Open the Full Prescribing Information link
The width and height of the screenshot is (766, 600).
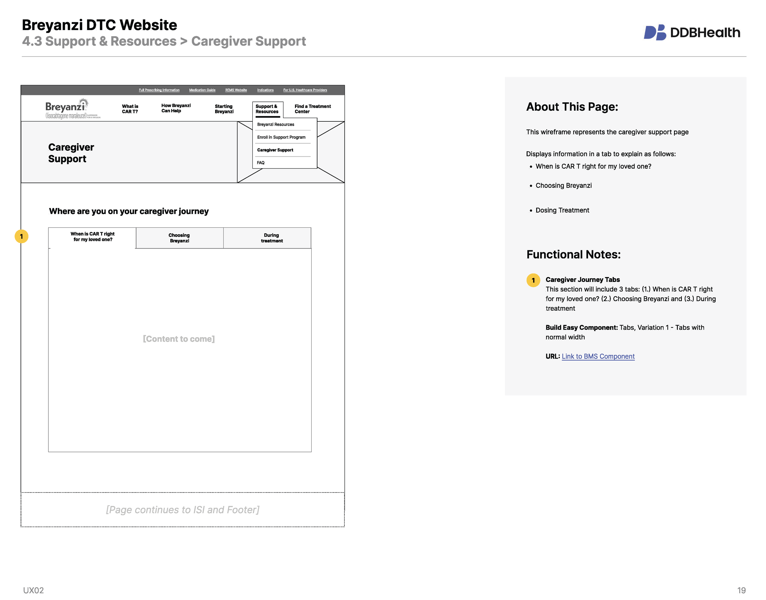[x=159, y=90]
